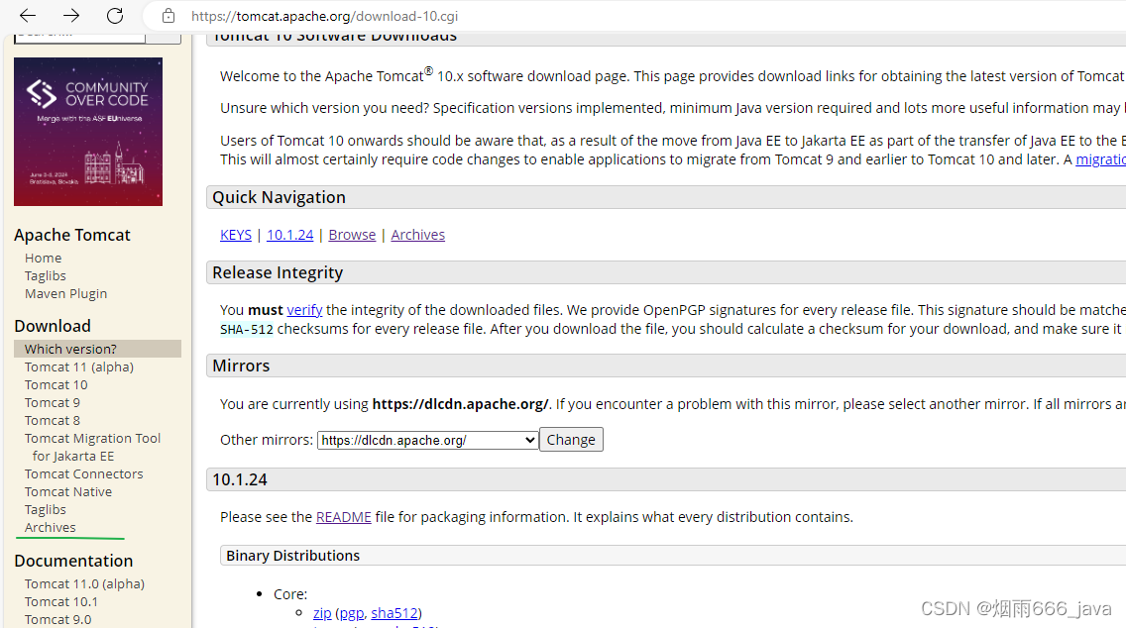
Task: Click Archives in Quick Navigation
Action: 418,235
